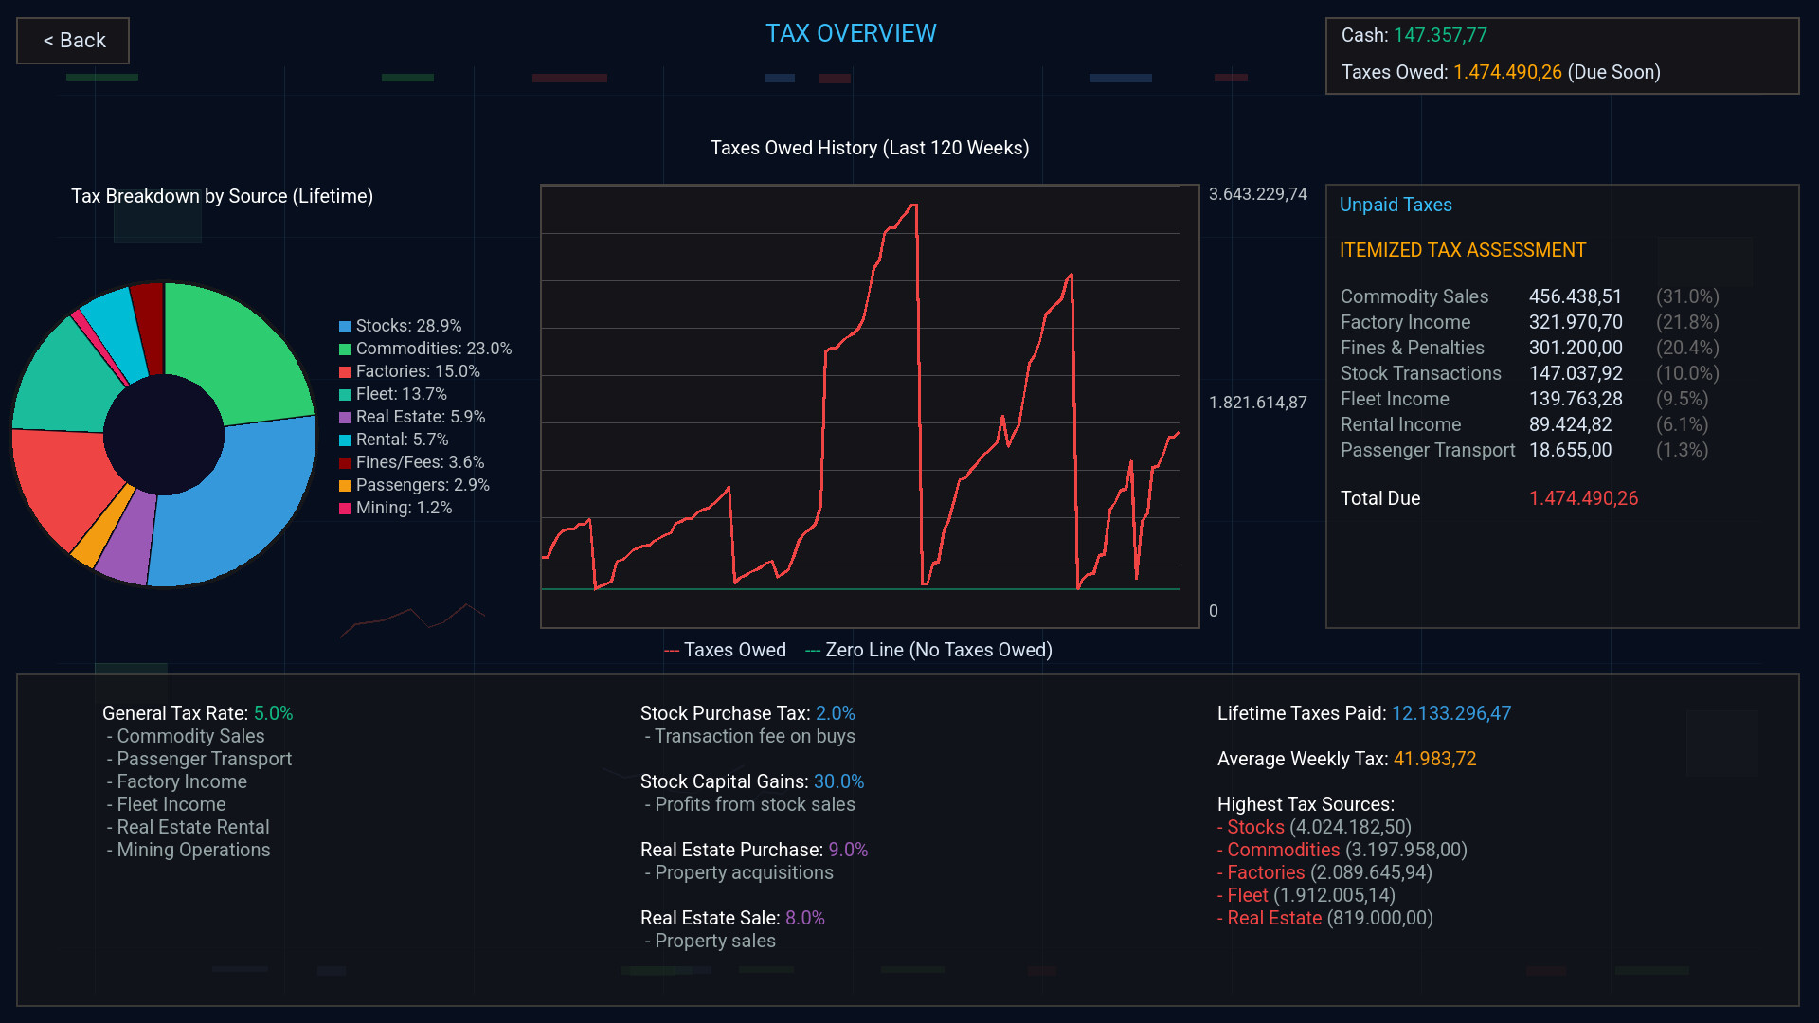Click the Taxes Owed amount in header

coord(1506,72)
